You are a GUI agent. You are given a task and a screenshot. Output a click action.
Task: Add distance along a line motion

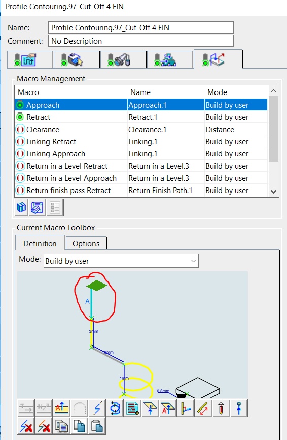coord(203,407)
